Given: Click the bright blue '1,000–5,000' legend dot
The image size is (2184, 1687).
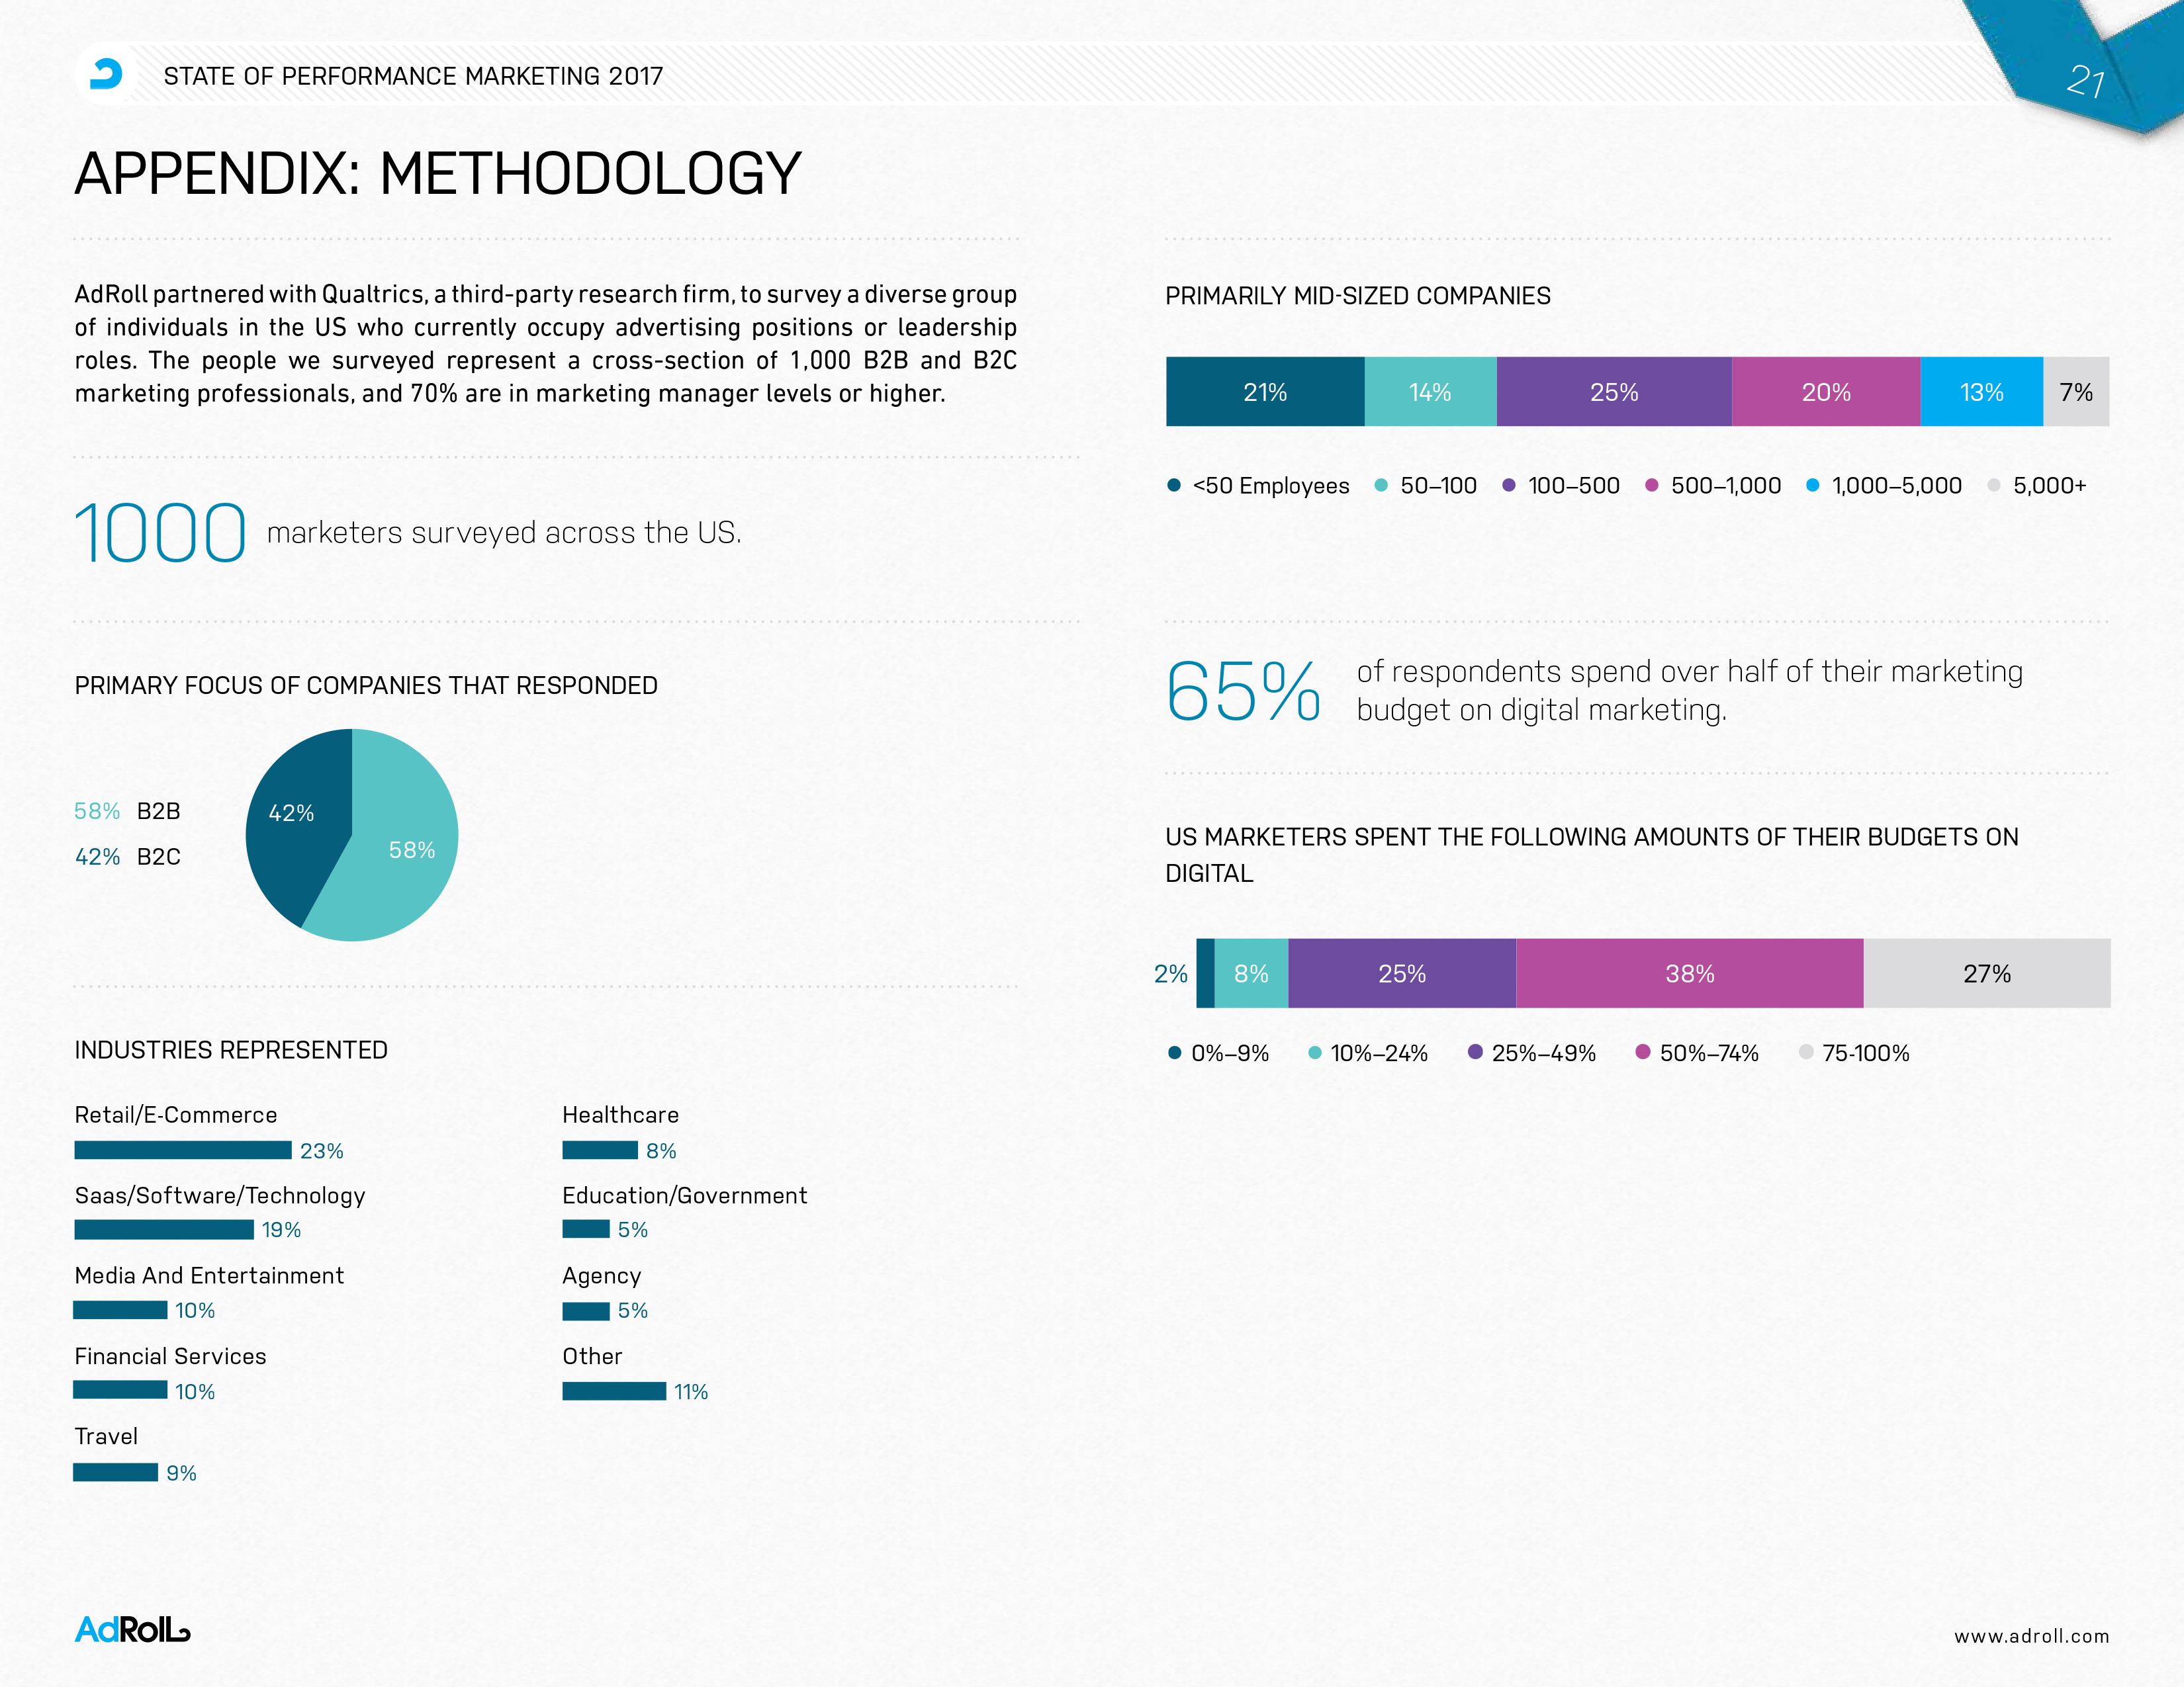Looking at the screenshot, I should point(1813,486).
